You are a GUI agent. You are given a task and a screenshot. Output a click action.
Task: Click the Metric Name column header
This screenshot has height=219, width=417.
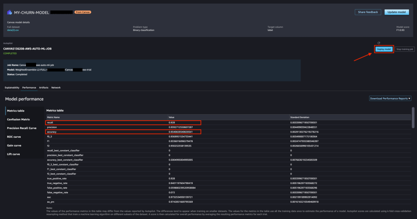[x=53, y=117]
